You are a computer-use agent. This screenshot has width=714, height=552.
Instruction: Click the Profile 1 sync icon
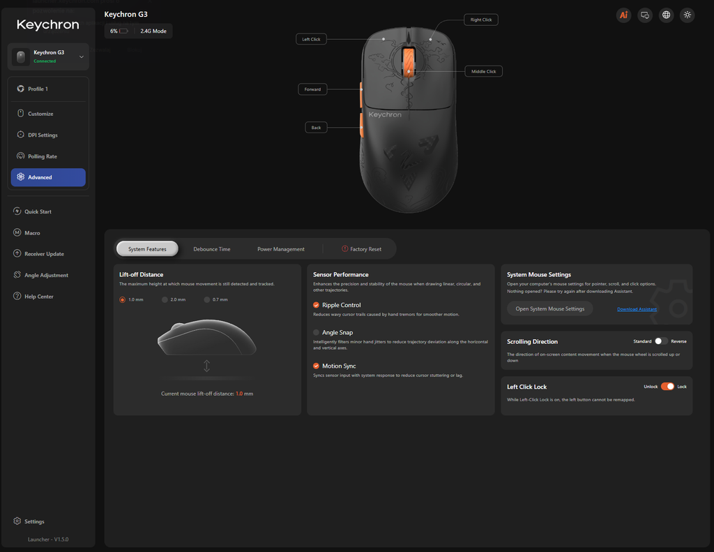pos(20,89)
